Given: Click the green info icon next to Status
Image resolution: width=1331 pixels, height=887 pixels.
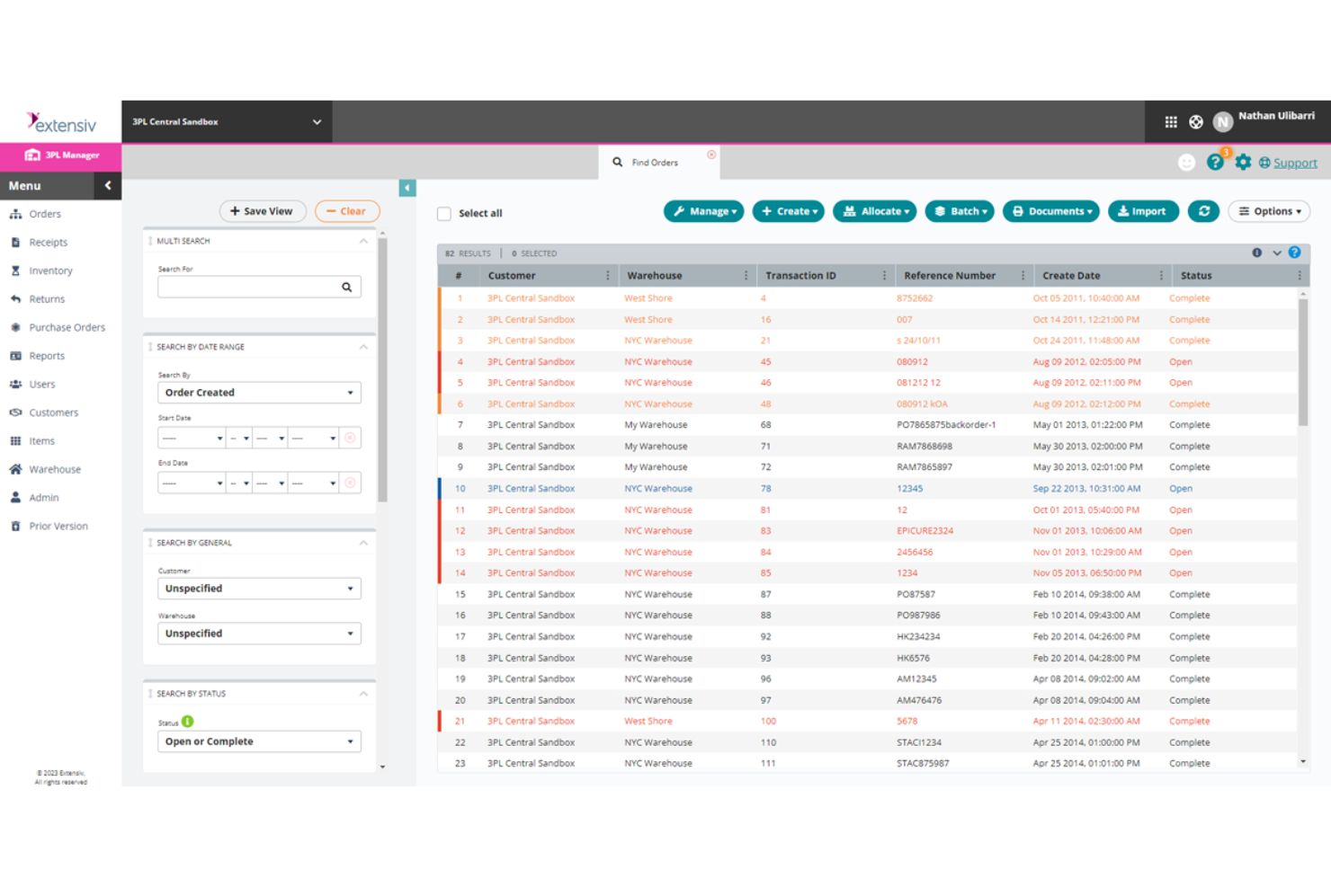Looking at the screenshot, I should click(187, 722).
